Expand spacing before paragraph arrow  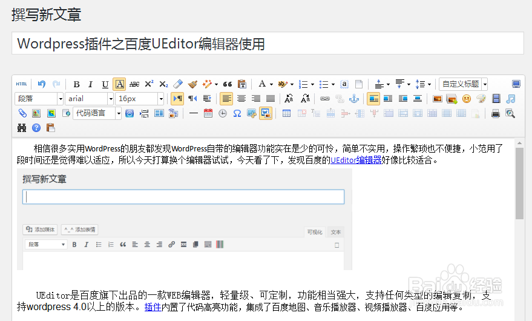[388, 84]
